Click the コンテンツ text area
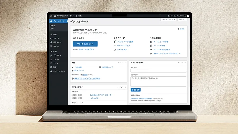Image resolution: width=238 pixels, height=134 pixels. coord(158,81)
